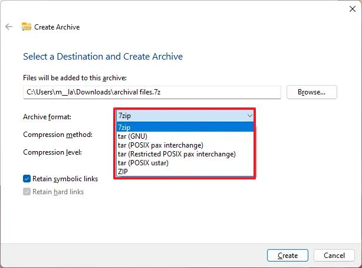Close the Create Archive dialog
This screenshot has height=268, width=362.
[x=353, y=9]
